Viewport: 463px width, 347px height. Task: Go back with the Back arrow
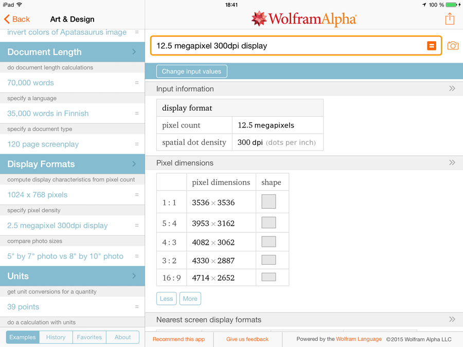(17, 19)
